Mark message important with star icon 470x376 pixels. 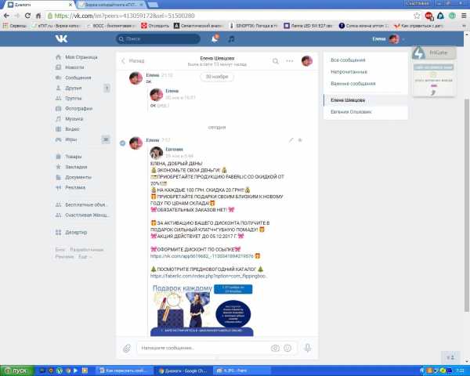300,140
